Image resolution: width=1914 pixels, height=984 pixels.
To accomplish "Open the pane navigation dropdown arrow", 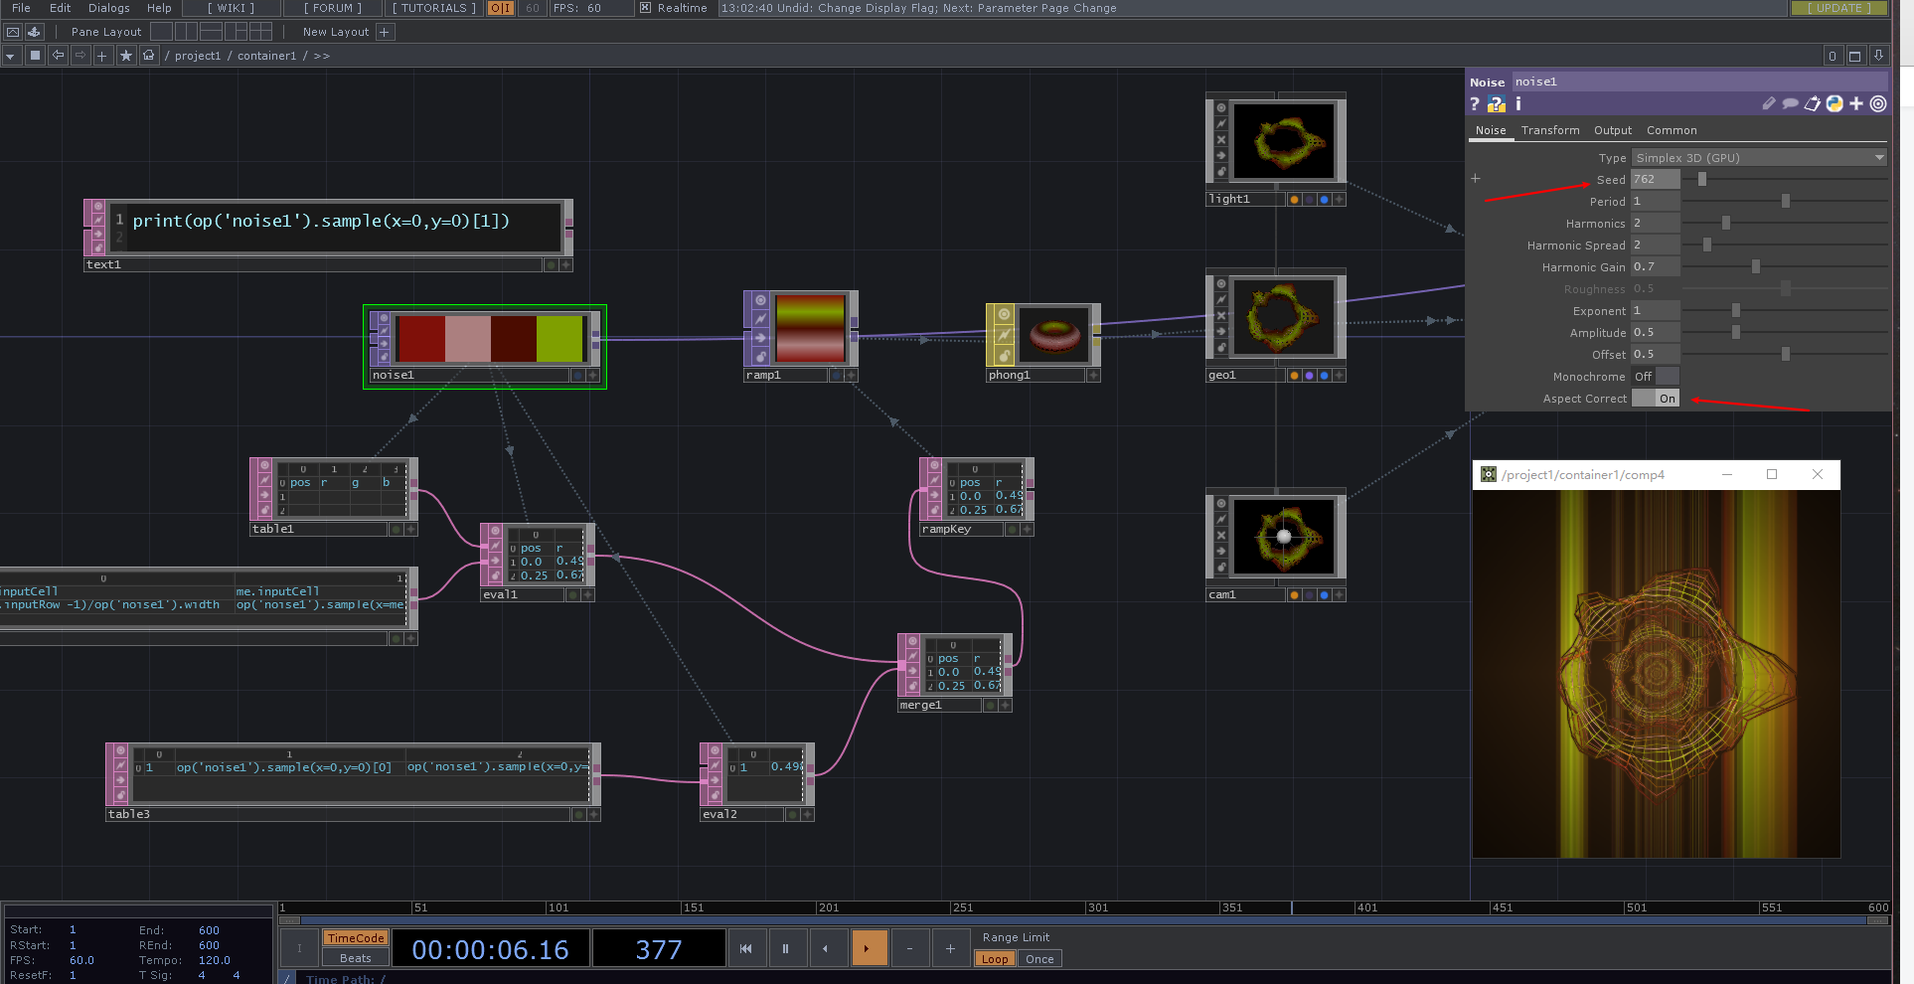I will click(10, 55).
